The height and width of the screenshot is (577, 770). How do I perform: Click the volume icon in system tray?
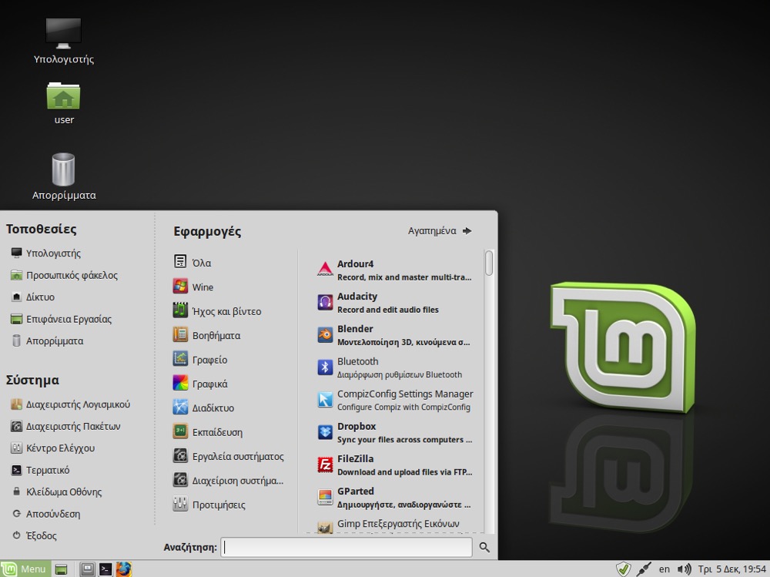684,569
